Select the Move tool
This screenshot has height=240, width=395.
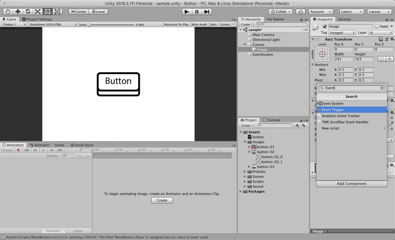(x=18, y=12)
